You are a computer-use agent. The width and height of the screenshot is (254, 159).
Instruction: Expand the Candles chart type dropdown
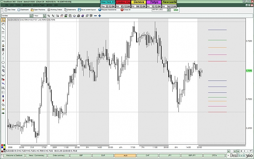(x=31, y=16)
